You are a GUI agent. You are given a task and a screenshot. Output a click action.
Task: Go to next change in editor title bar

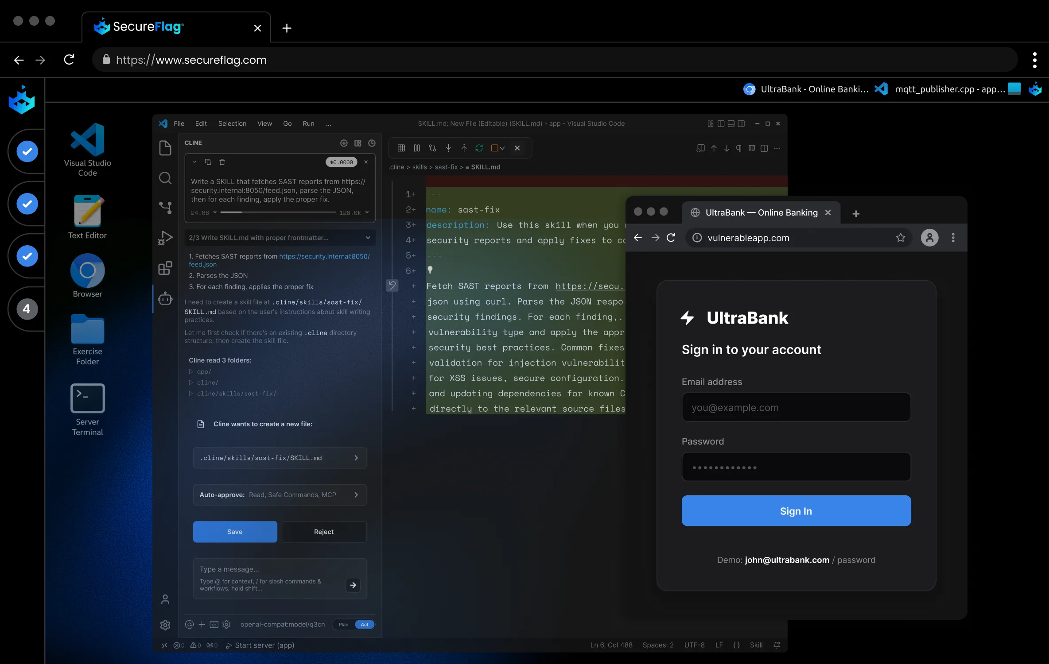(x=727, y=148)
